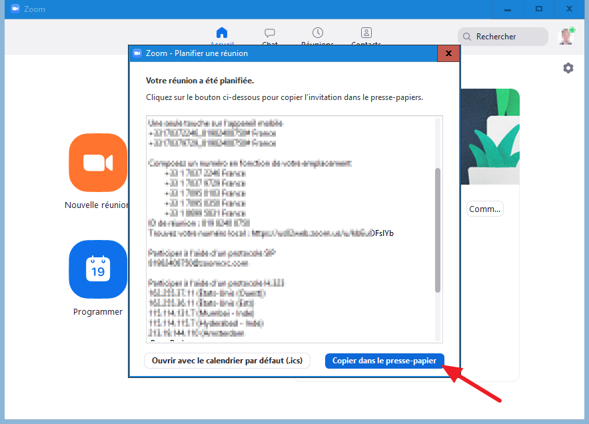Close the Planifier une réunion dialog
The width and height of the screenshot is (589, 424).
[448, 53]
